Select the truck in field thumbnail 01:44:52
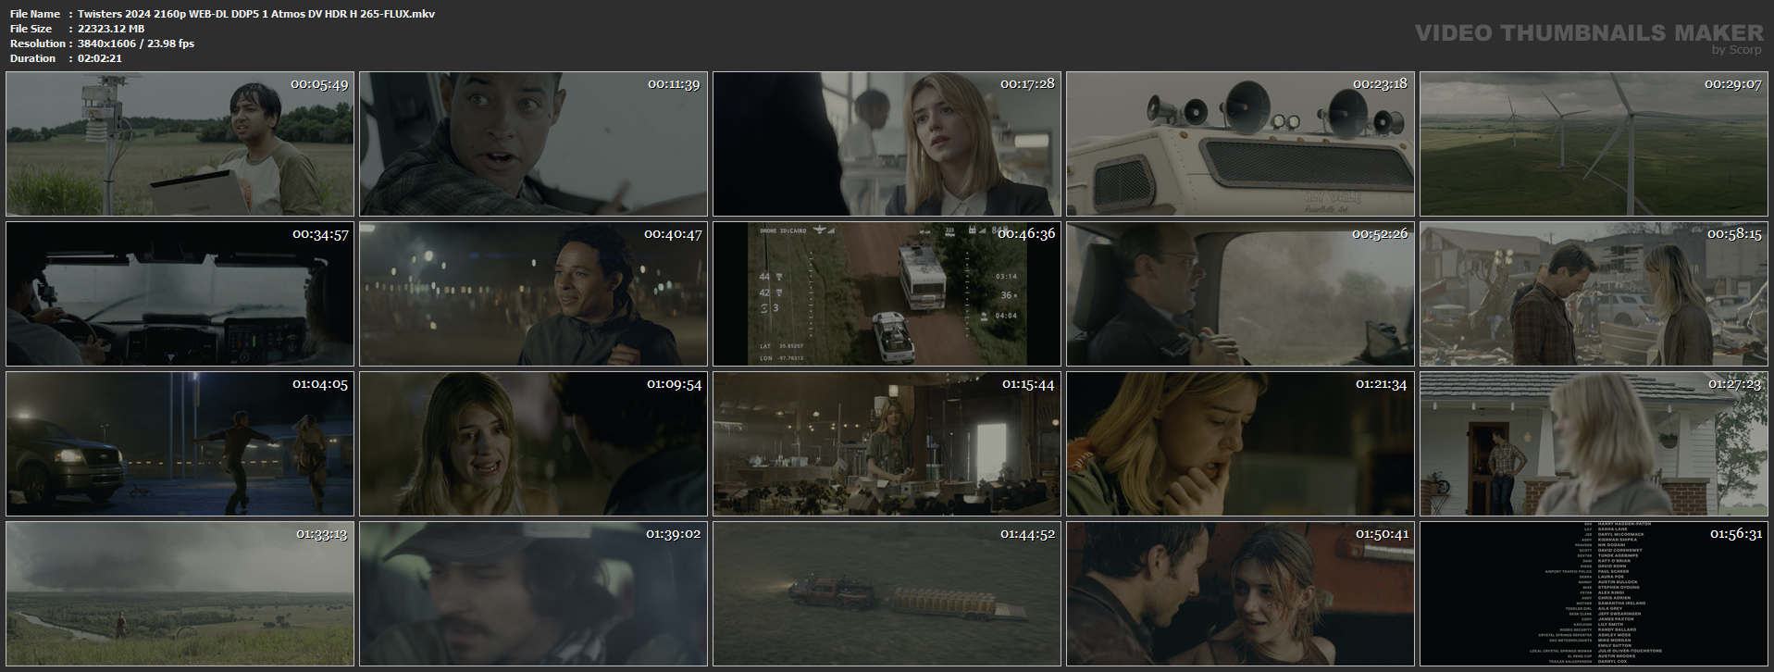Screen dimensions: 1774x672 [887, 594]
